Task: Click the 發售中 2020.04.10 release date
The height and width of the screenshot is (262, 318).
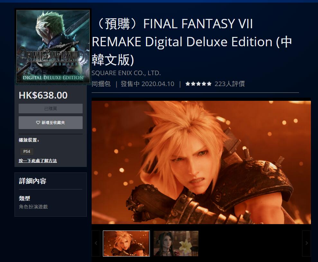Action: pos(148,84)
